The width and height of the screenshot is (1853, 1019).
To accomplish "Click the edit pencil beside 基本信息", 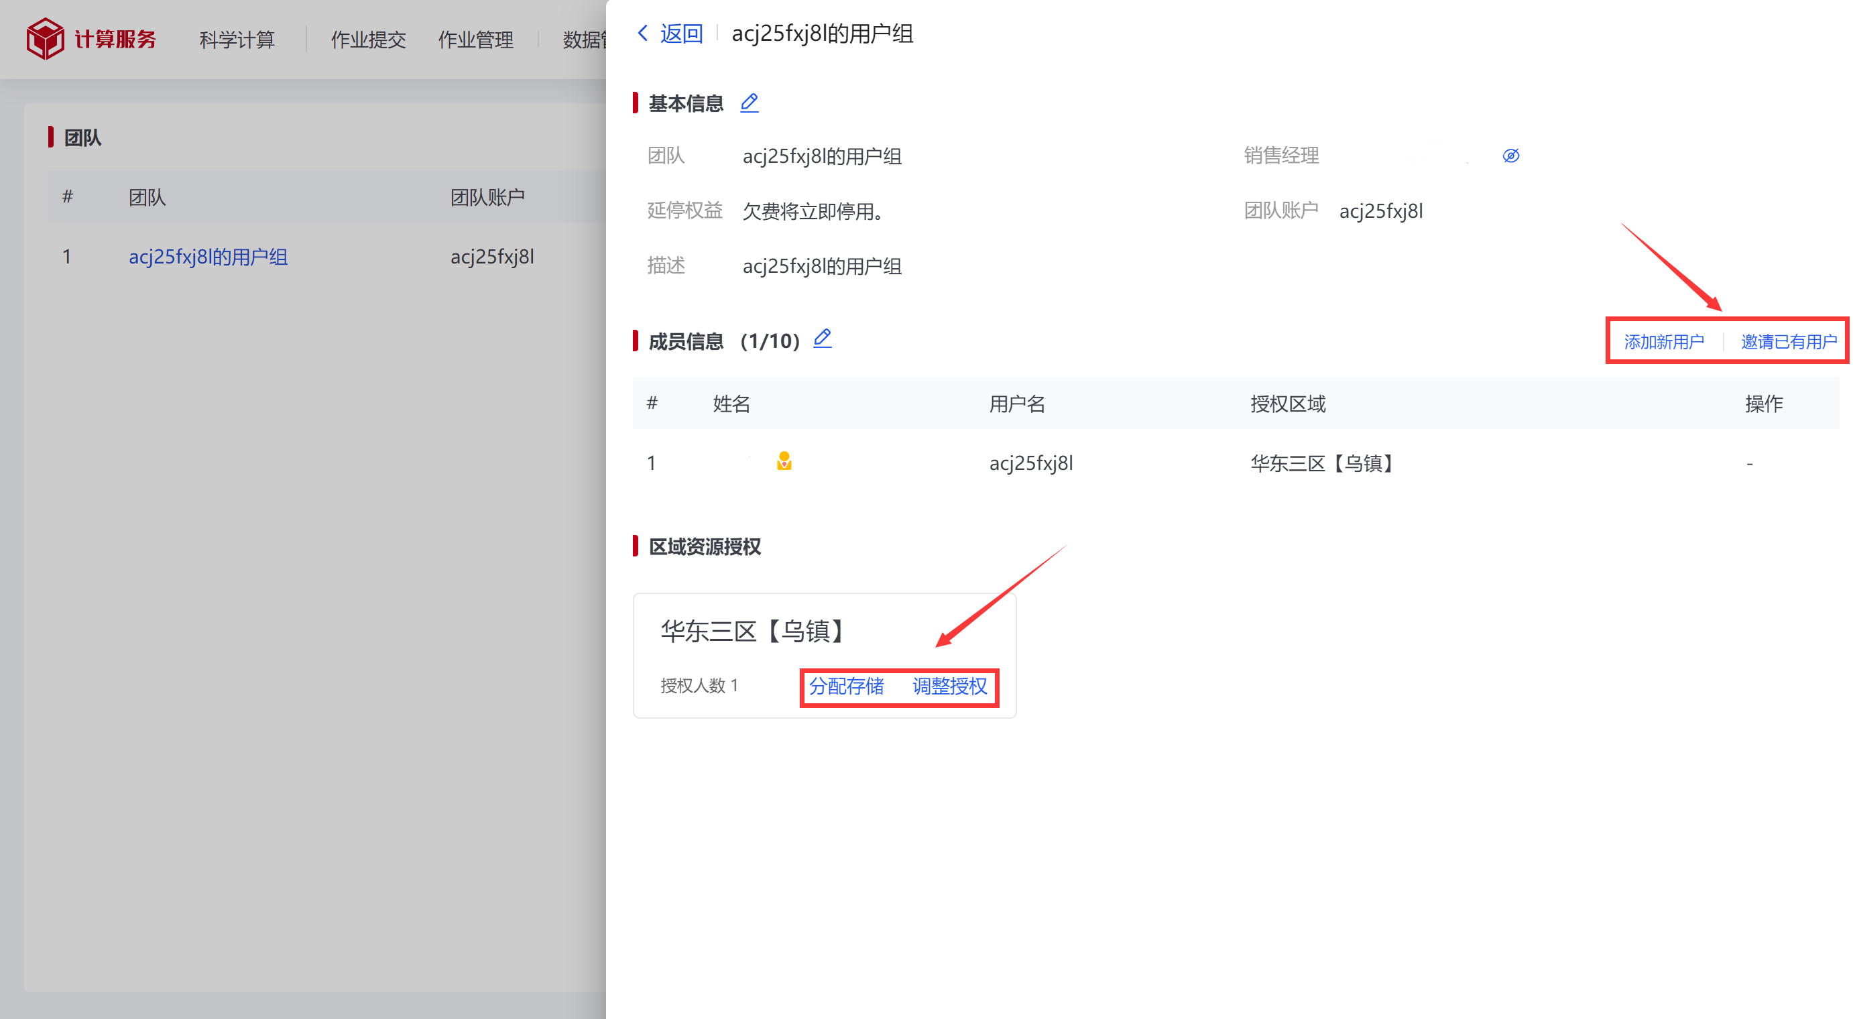I will coord(749,103).
